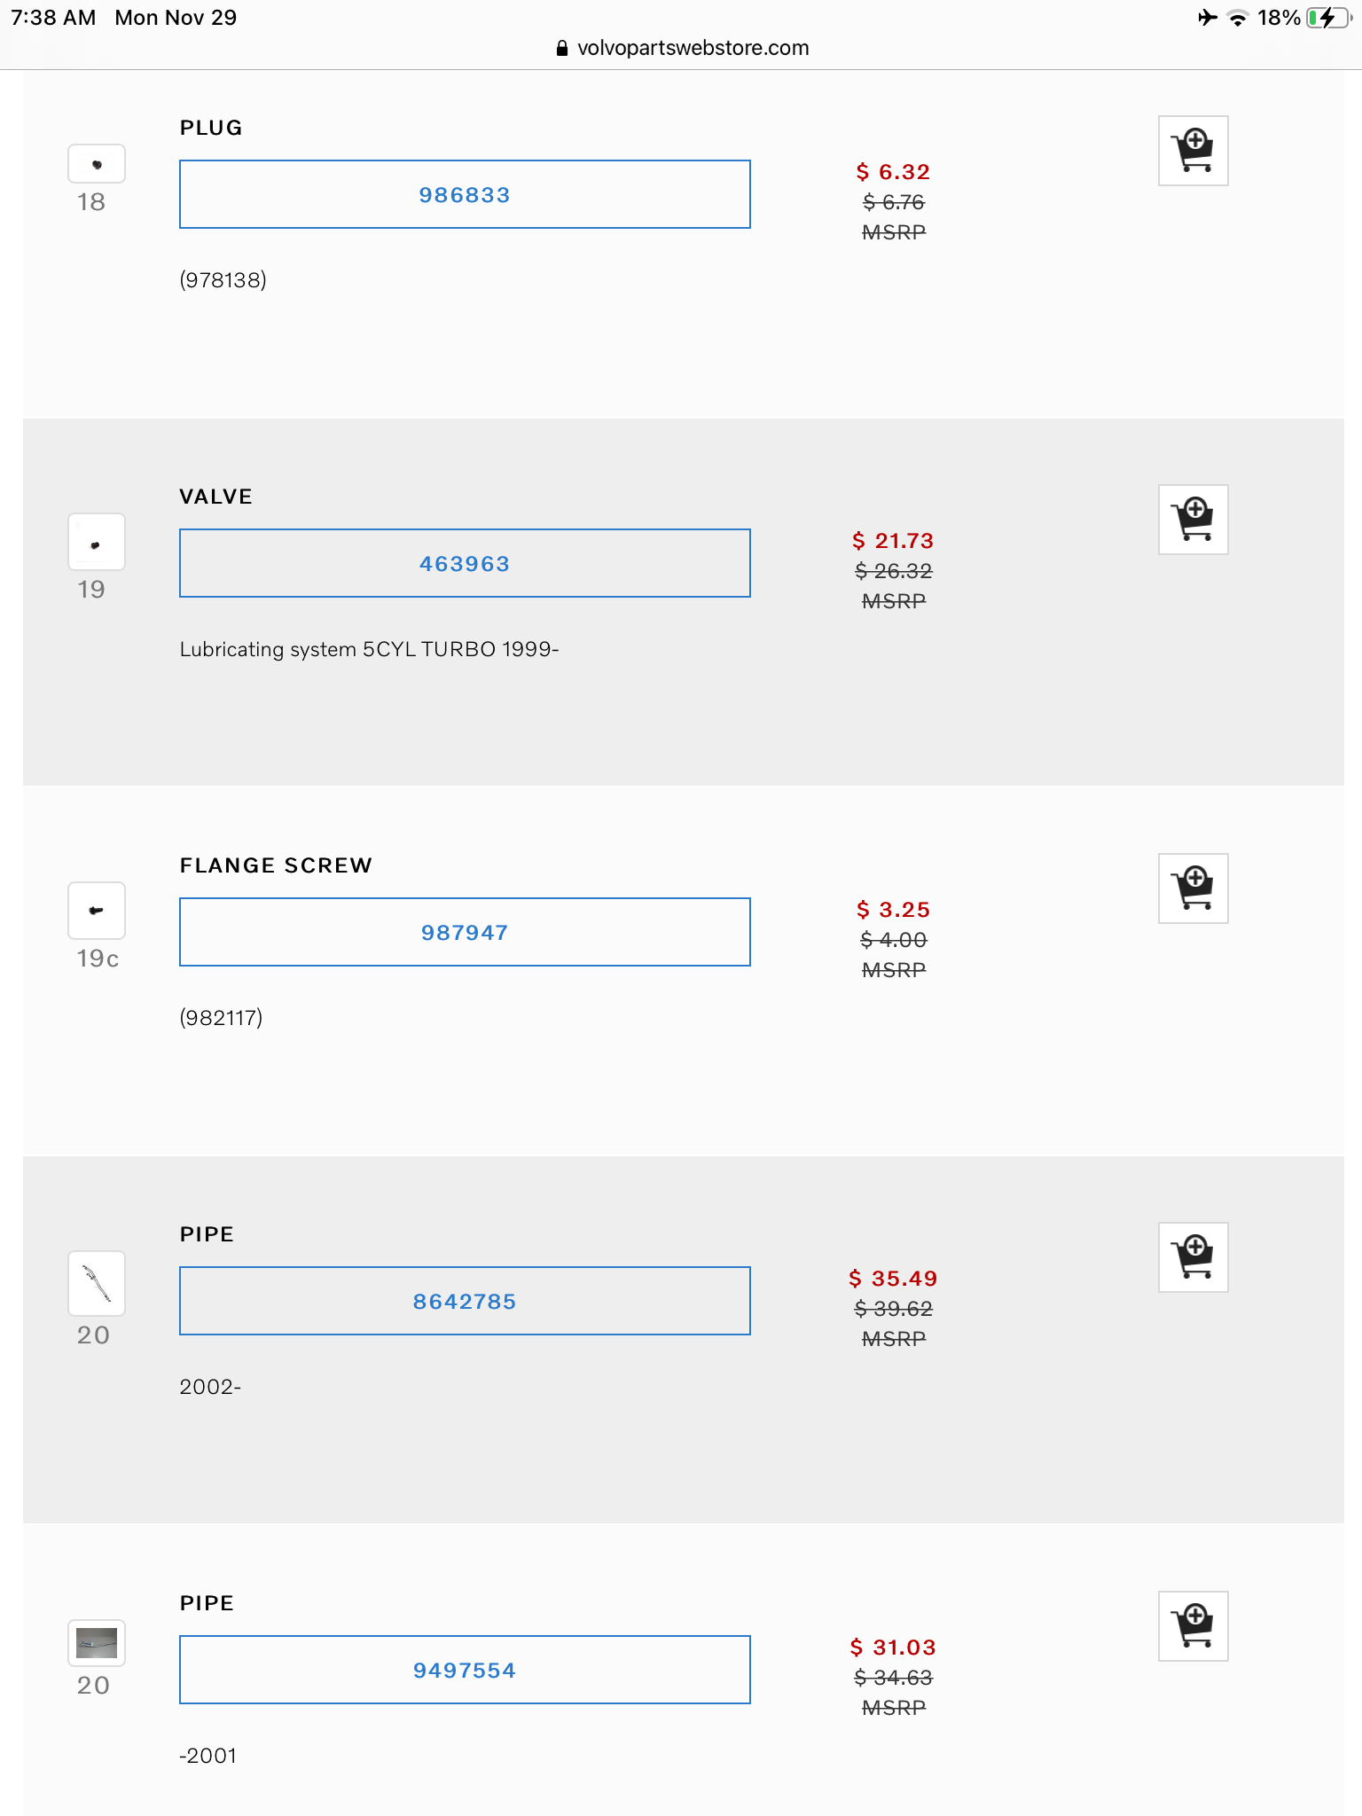The image size is (1362, 1816).
Task: Add PIPE 8642785 to cart
Action: click(1193, 1257)
